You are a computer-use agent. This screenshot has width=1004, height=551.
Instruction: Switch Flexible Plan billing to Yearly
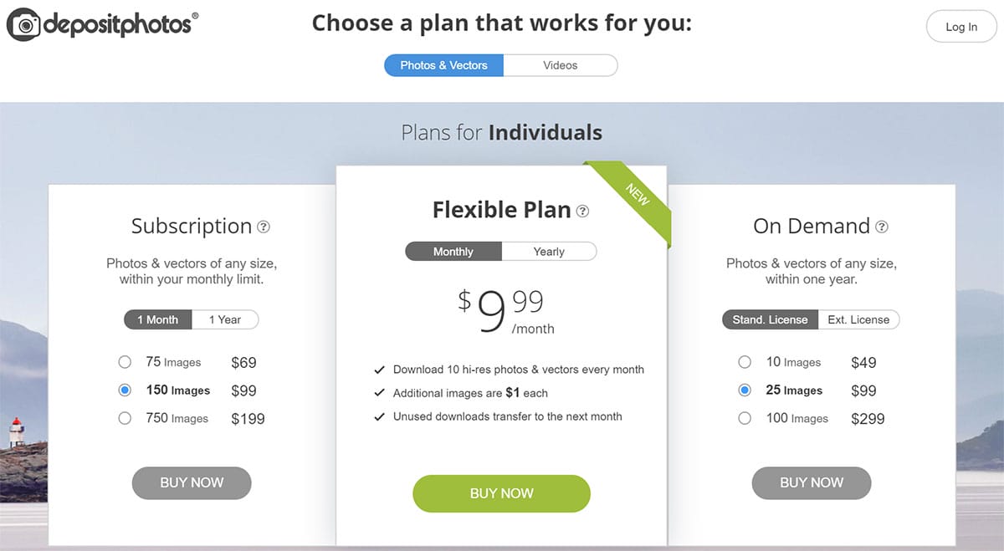[549, 252]
